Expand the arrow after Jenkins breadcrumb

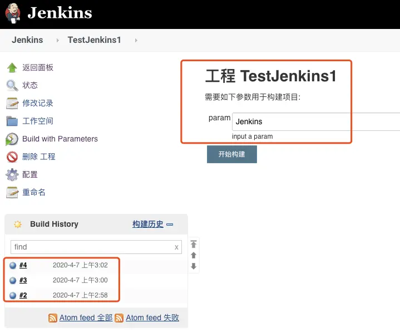tap(58, 40)
